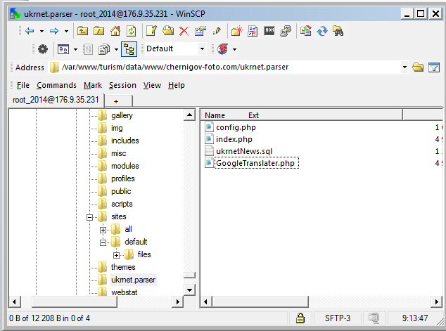Select the ukrnetNews.sql file
This screenshot has height=331, width=446.
pos(244,151)
